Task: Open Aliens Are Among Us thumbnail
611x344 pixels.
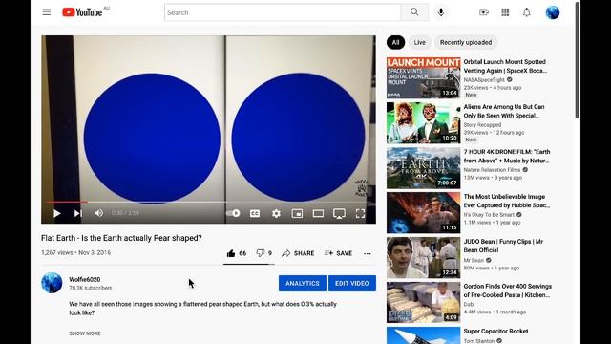Action: pos(423,123)
